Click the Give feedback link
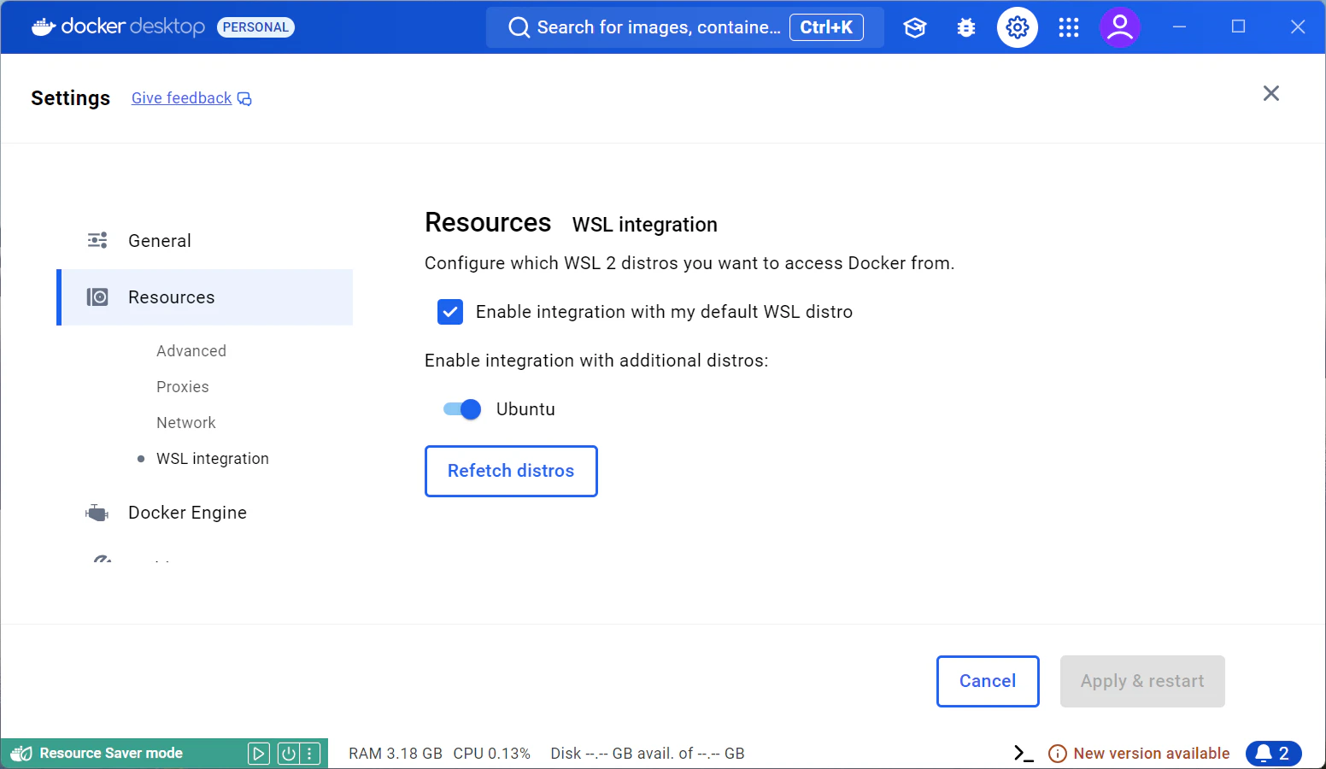 (182, 98)
